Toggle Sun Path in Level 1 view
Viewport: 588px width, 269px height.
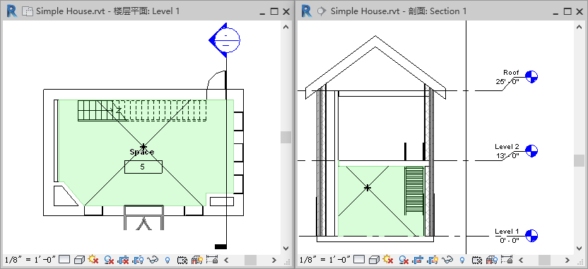pyautogui.click(x=93, y=259)
